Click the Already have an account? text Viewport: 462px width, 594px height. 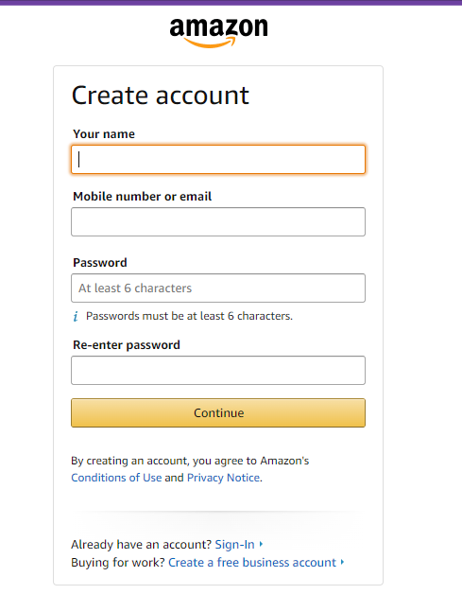click(x=141, y=545)
